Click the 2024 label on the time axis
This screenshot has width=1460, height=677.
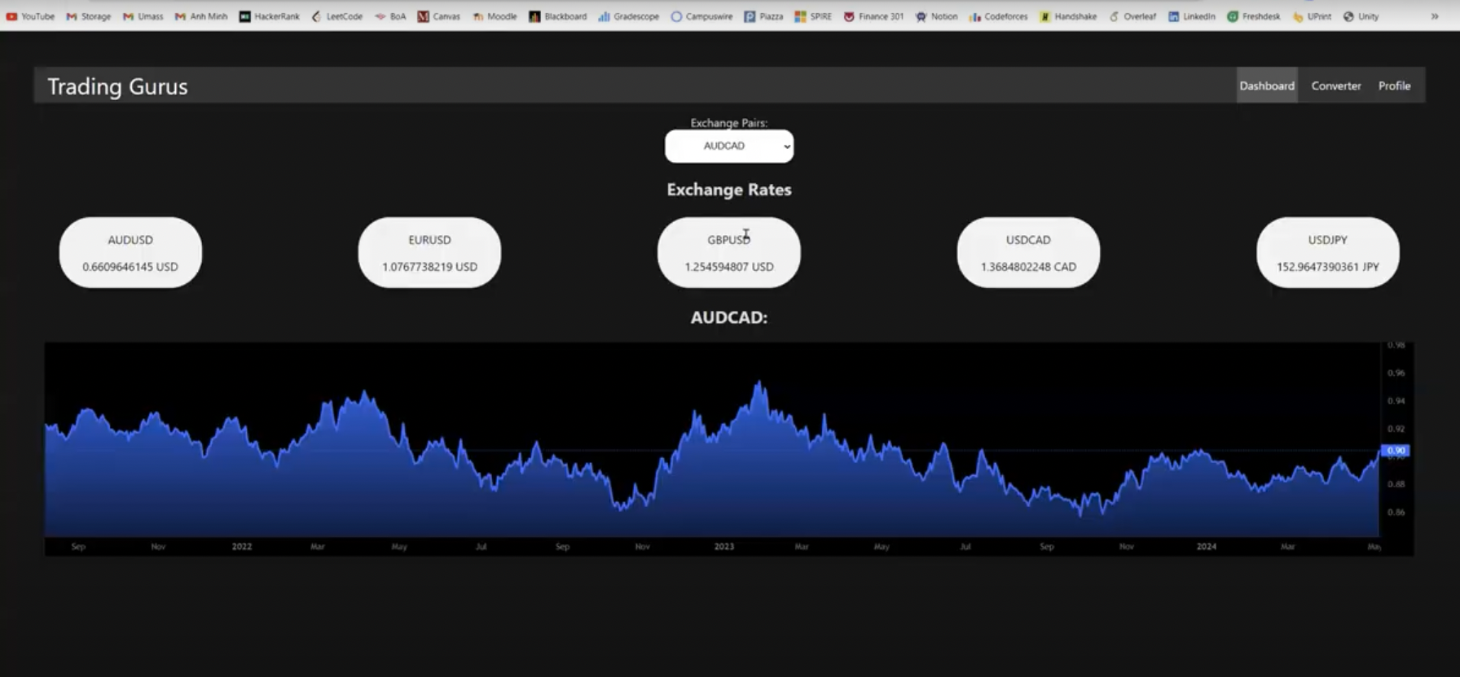[x=1207, y=547]
